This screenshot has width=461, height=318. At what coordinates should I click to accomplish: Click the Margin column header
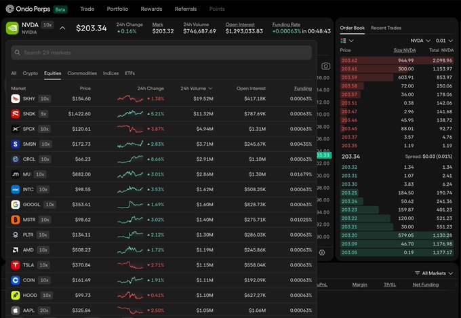coord(359,285)
